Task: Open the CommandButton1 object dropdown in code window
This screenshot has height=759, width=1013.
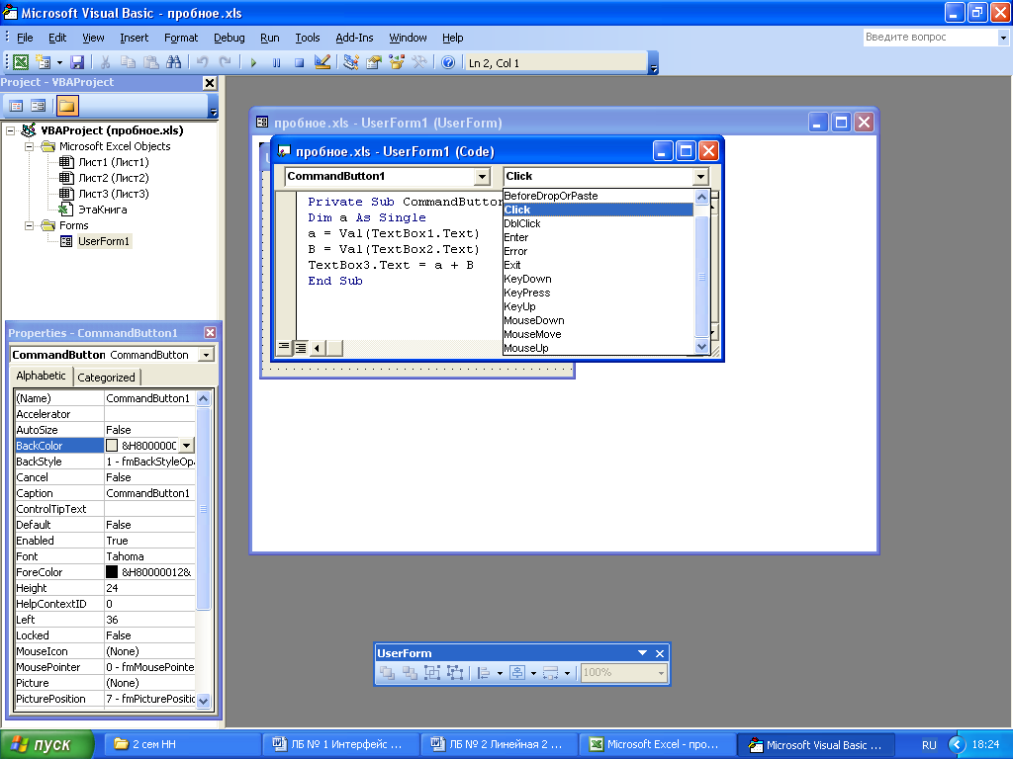Action: click(482, 176)
